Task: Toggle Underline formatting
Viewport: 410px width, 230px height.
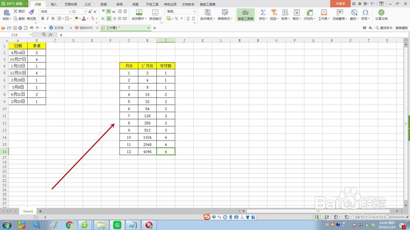Action: 53,18
